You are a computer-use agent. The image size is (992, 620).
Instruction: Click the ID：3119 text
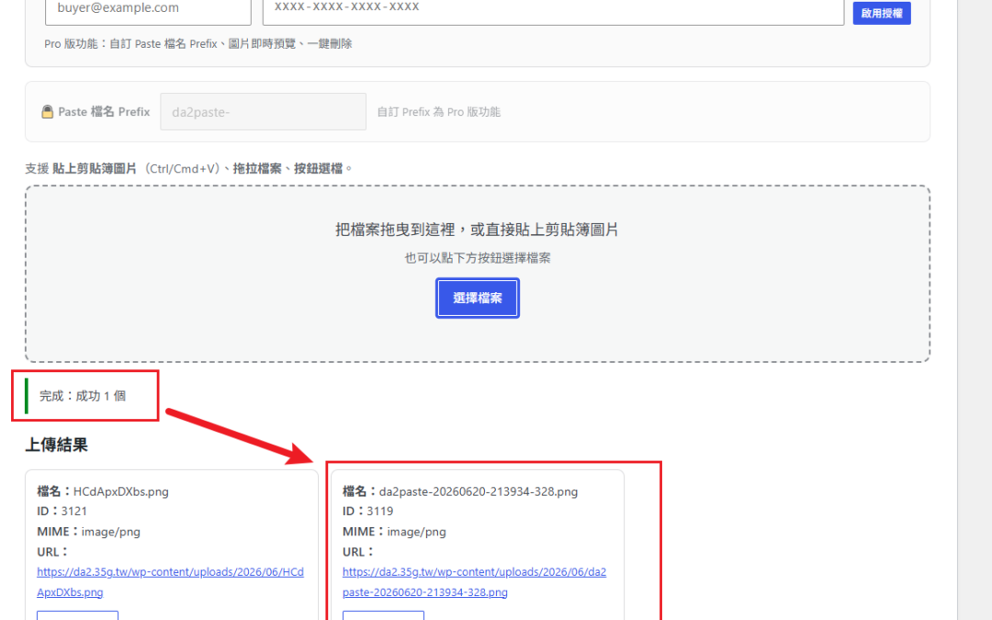(x=368, y=512)
